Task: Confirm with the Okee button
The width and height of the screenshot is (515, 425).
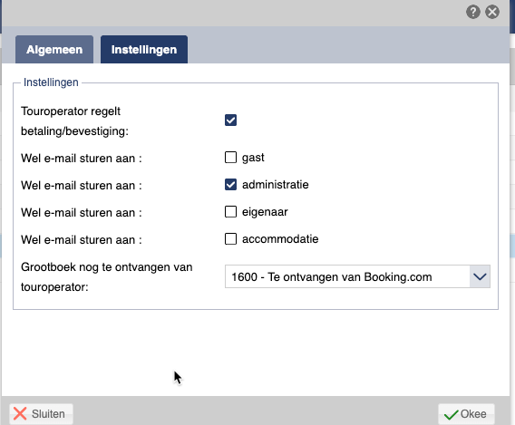Action: (x=466, y=414)
